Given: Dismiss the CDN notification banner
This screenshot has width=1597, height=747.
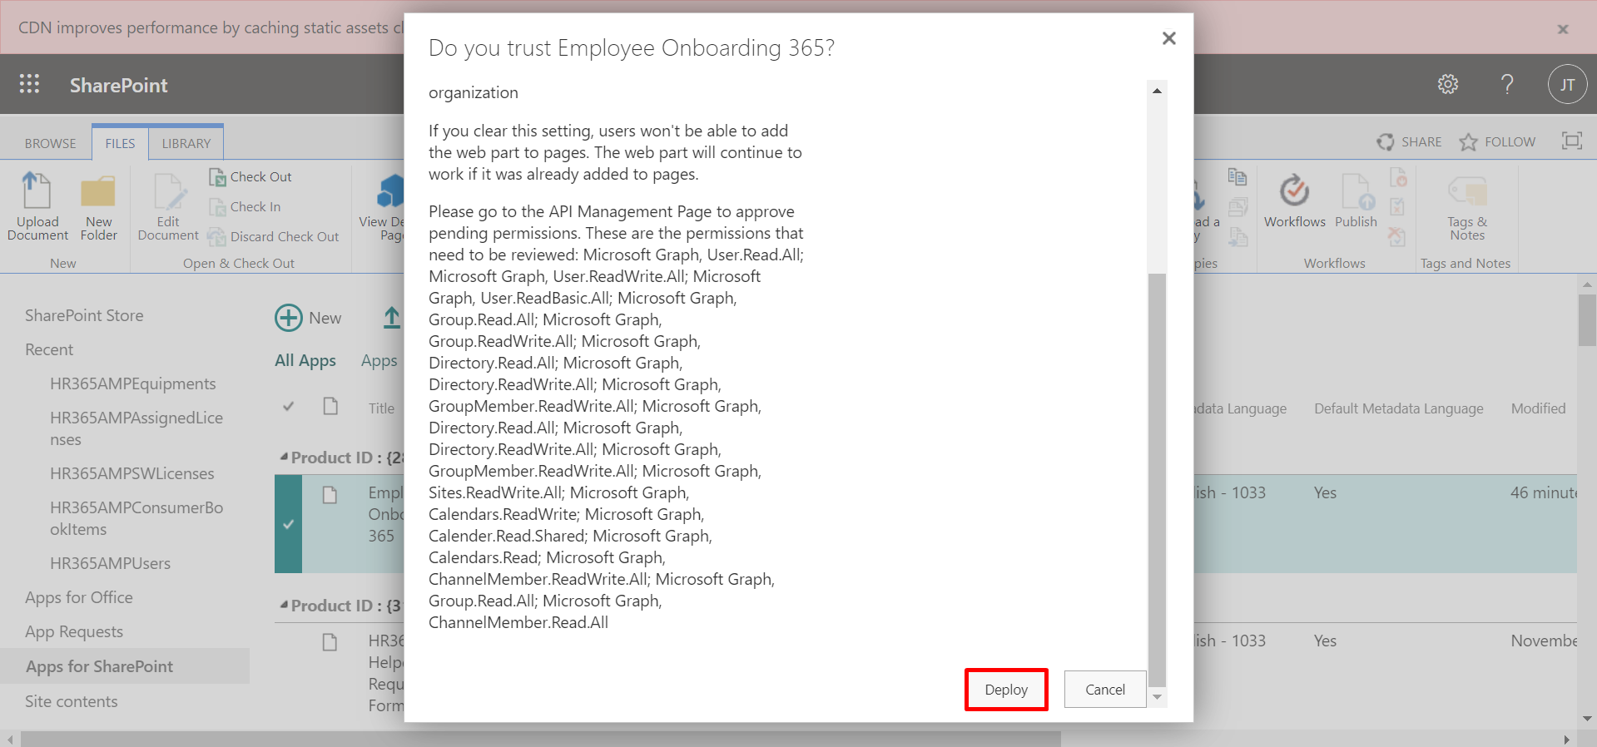Looking at the screenshot, I should coord(1563,29).
